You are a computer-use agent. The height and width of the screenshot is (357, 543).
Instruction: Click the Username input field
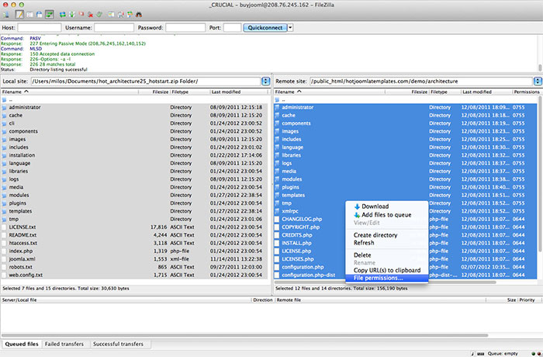pyautogui.click(x=114, y=28)
